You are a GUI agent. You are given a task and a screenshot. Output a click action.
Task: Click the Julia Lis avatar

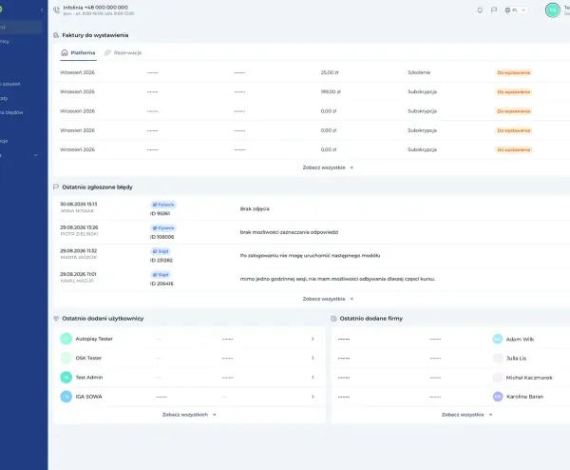(498, 359)
